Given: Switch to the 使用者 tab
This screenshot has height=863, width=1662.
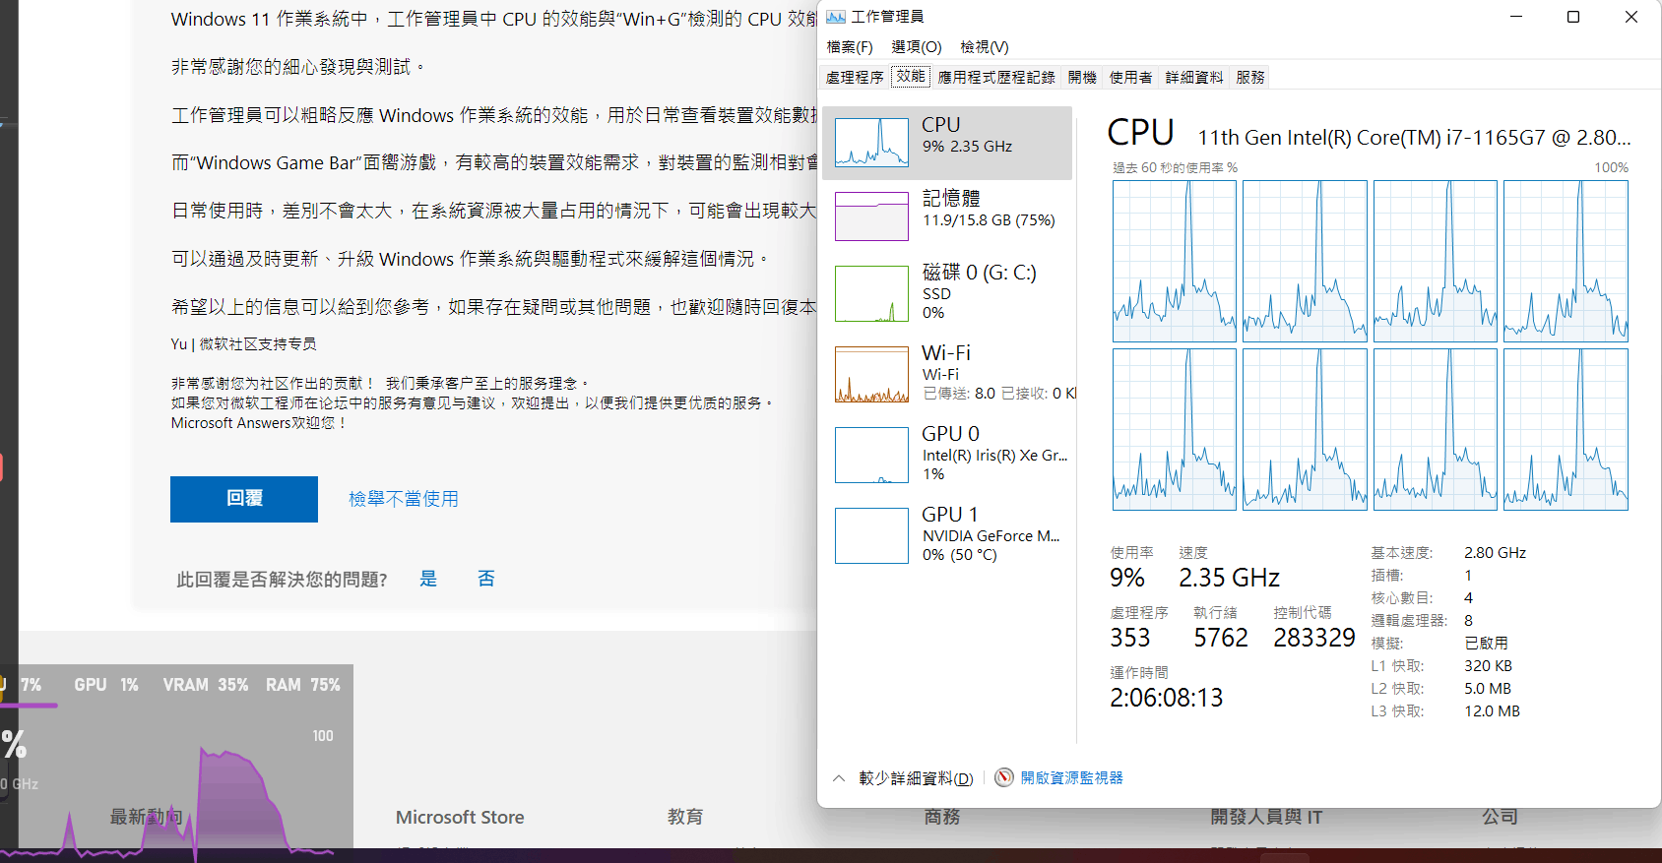Looking at the screenshot, I should point(1130,78).
